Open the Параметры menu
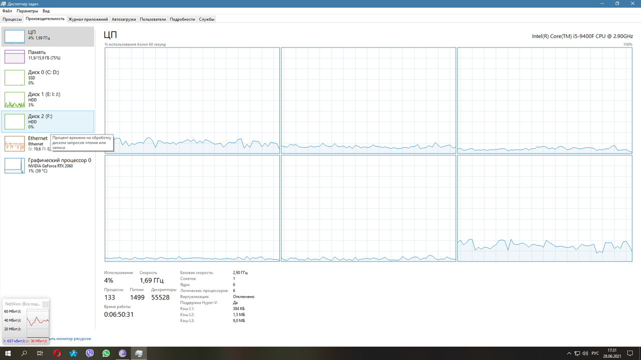Viewport: 641px width, 360px height. (27, 10)
